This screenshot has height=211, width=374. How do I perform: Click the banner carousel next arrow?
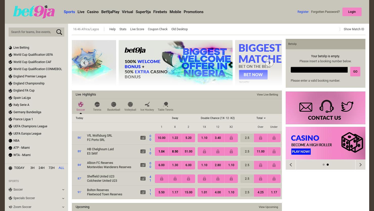269,63
